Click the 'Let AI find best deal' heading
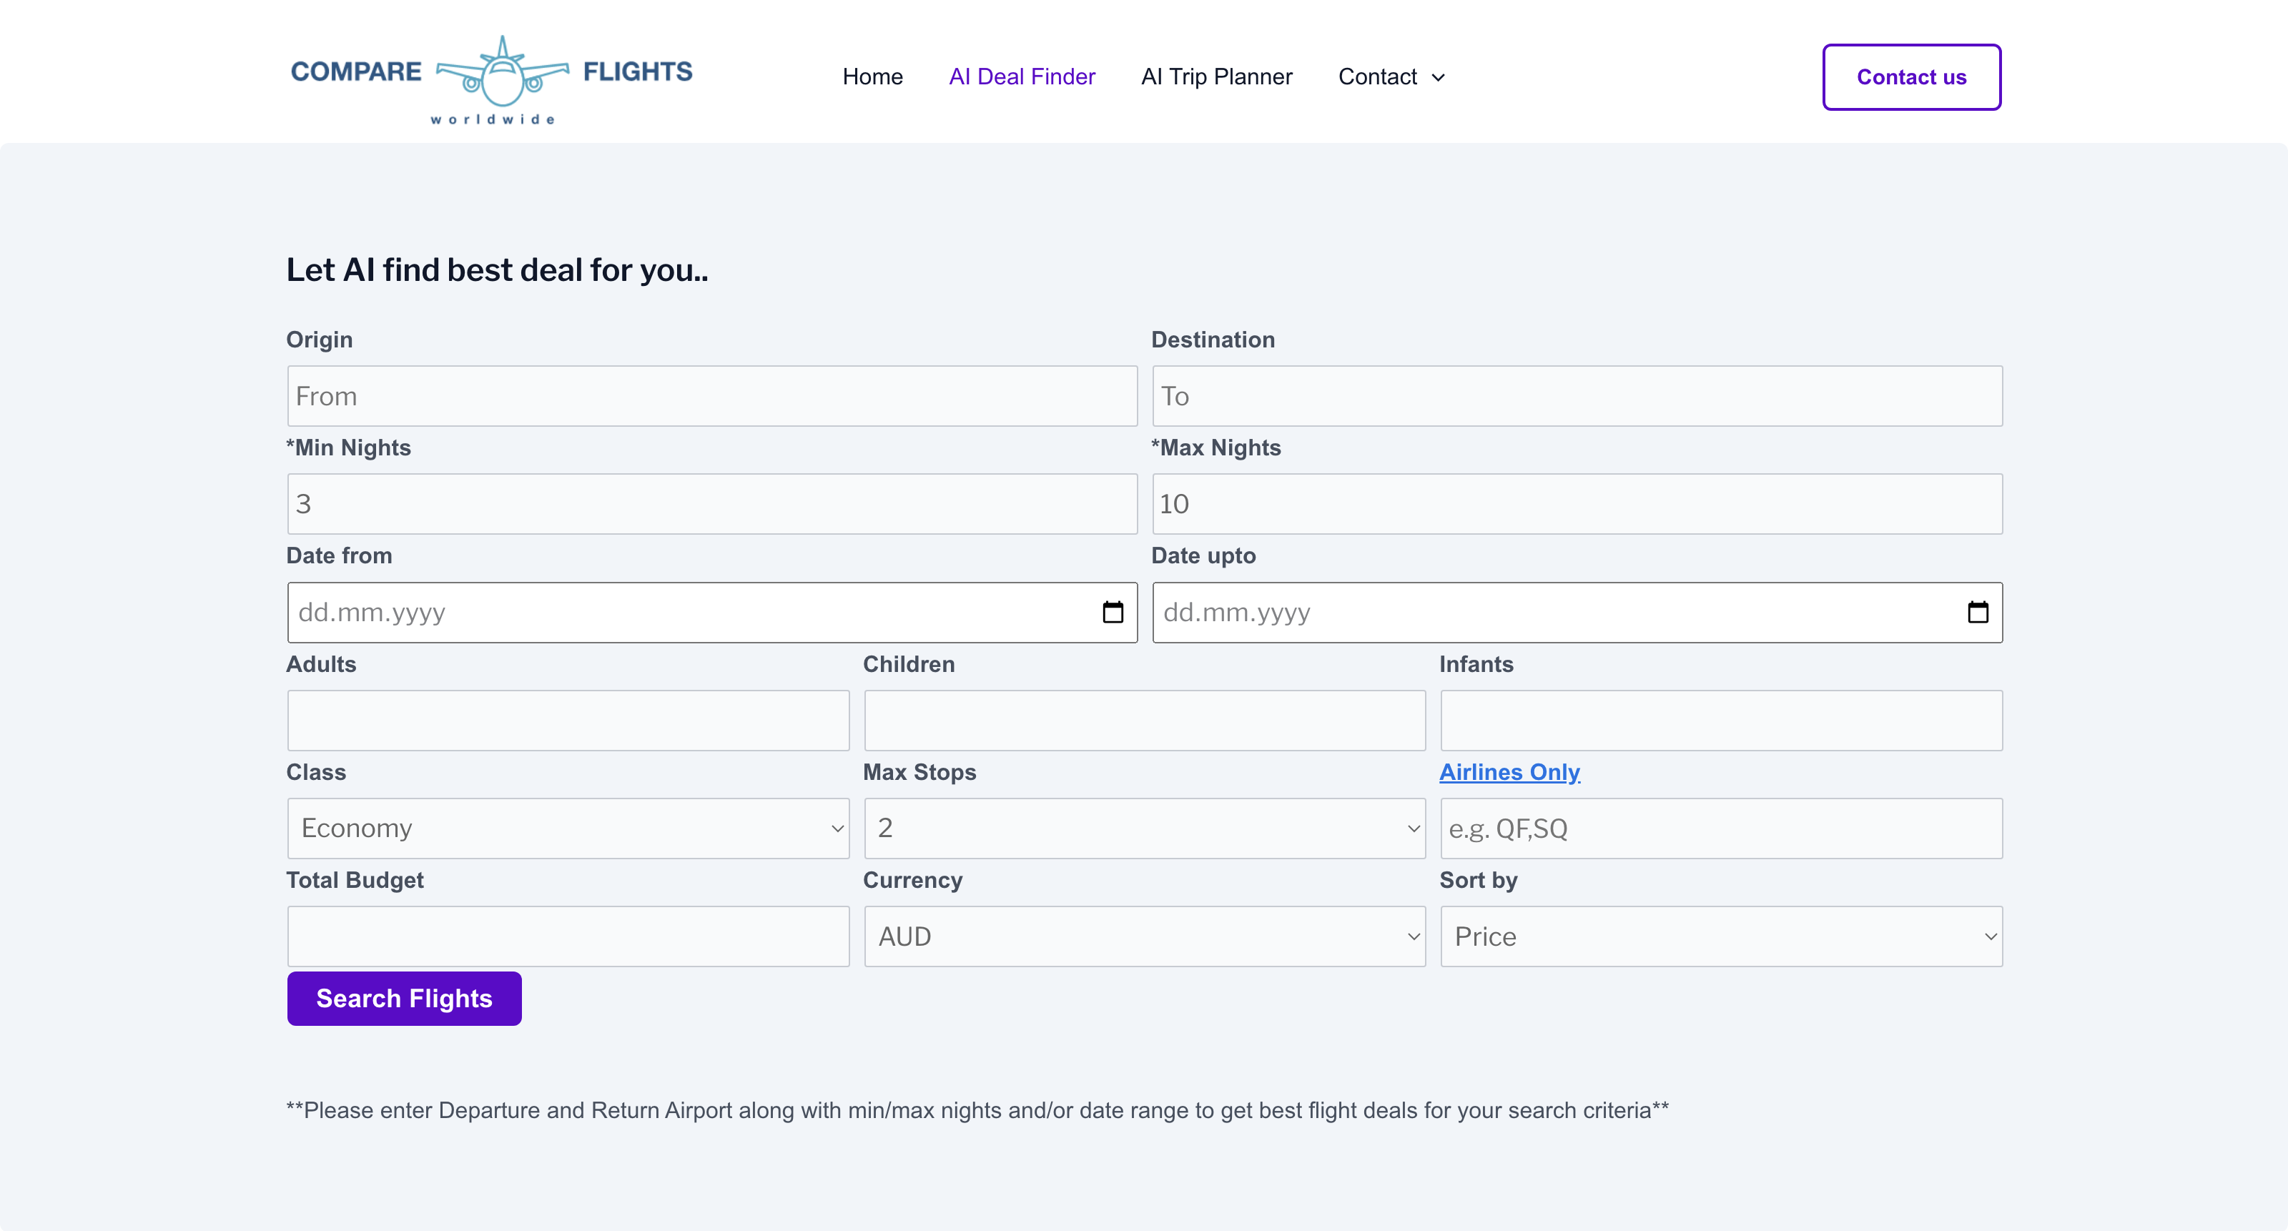Screen dimensions: 2288x1231 [496, 269]
